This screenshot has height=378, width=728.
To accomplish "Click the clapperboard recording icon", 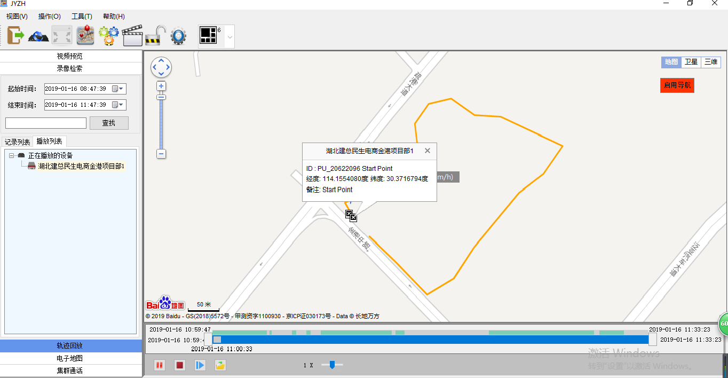I will 132,36.
